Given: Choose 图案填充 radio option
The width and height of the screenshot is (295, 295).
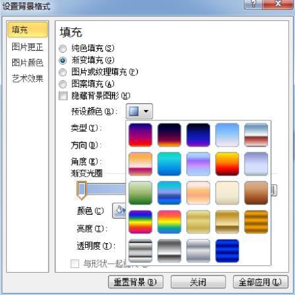Looking at the screenshot, I should point(63,84).
